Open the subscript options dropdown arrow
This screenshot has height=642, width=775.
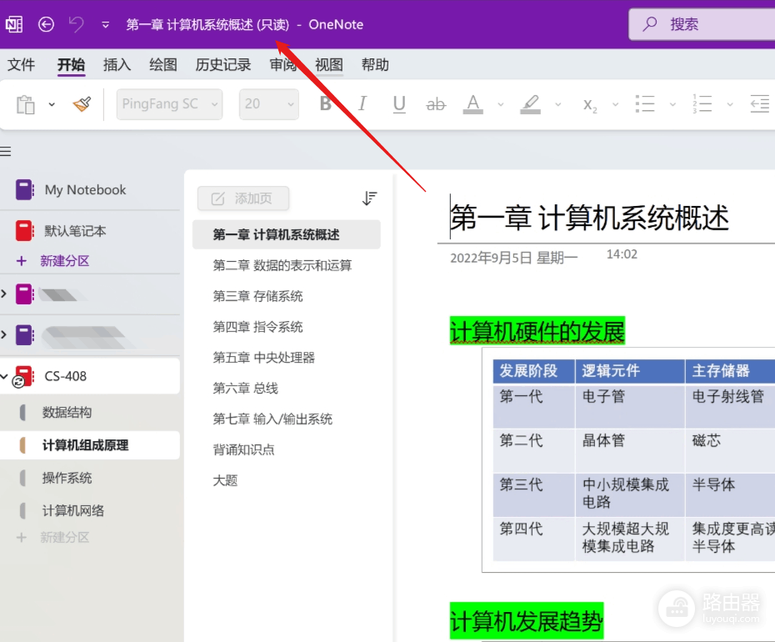(615, 104)
